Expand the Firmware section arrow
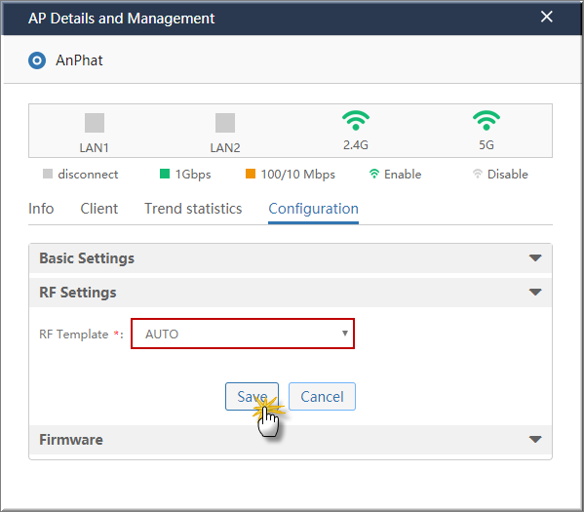 [x=535, y=439]
